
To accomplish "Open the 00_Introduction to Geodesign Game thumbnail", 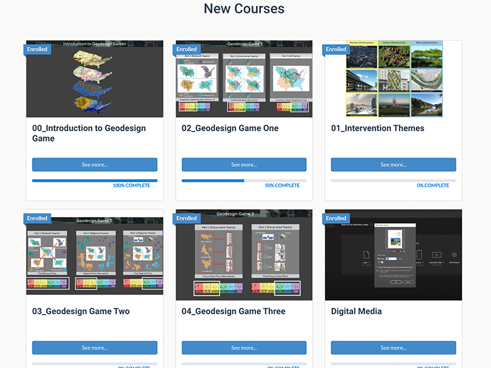I will pyautogui.click(x=95, y=79).
